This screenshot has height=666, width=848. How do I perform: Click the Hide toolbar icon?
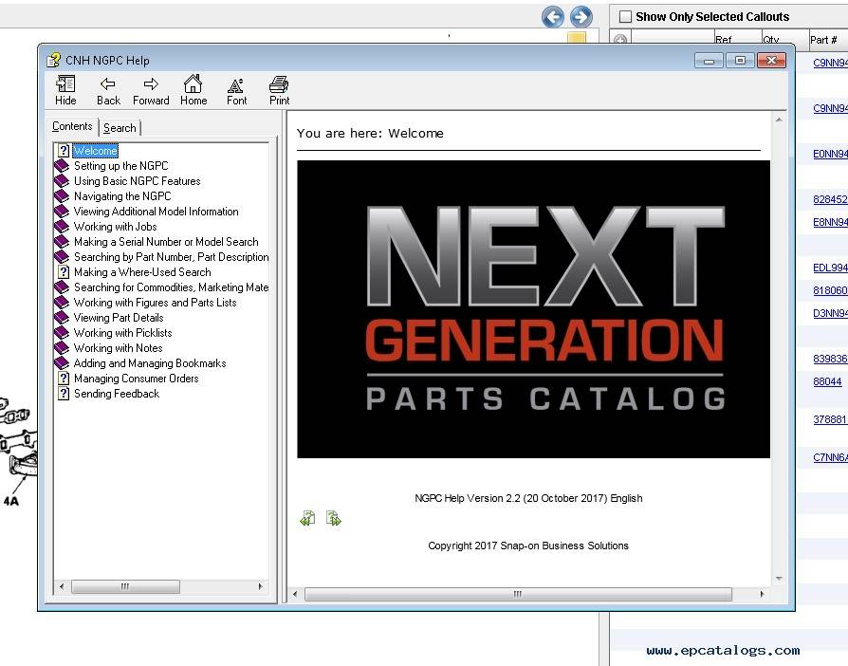click(x=65, y=90)
